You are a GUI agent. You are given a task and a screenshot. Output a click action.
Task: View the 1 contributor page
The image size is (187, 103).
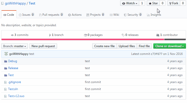(167, 35)
